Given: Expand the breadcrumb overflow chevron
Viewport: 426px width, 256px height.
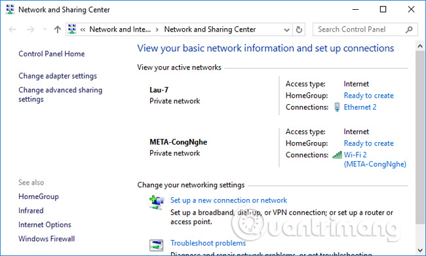Looking at the screenshot, I should (83, 29).
